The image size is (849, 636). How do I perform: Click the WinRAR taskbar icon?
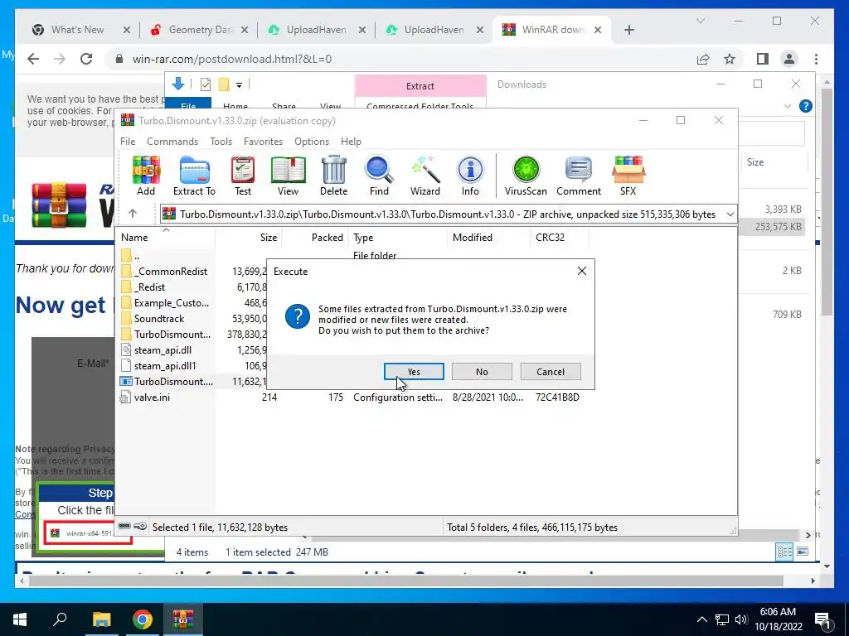182,619
